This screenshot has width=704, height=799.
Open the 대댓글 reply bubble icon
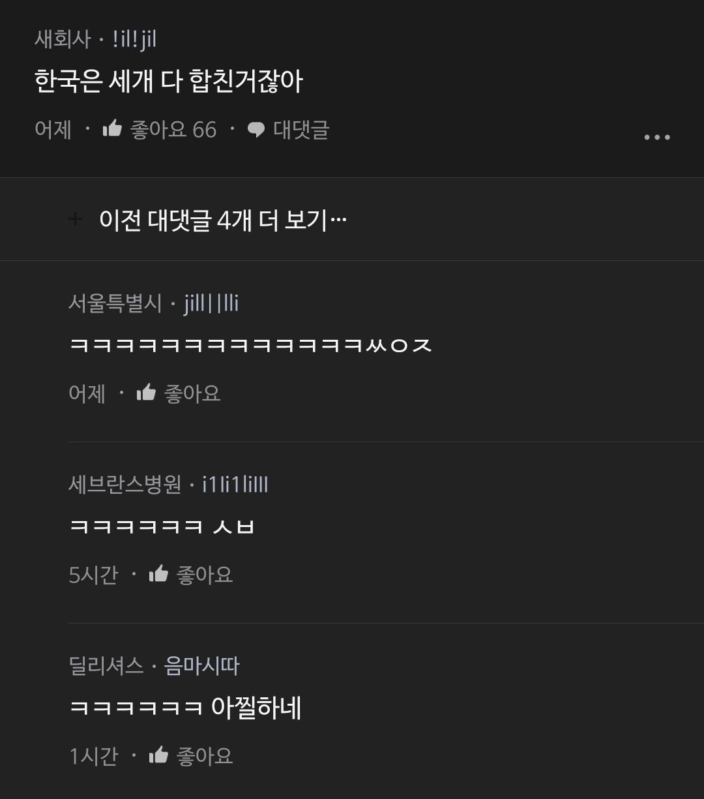click(256, 130)
